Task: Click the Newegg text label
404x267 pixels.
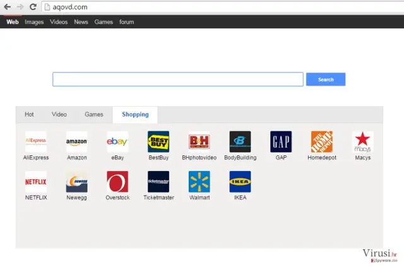Action: point(76,198)
